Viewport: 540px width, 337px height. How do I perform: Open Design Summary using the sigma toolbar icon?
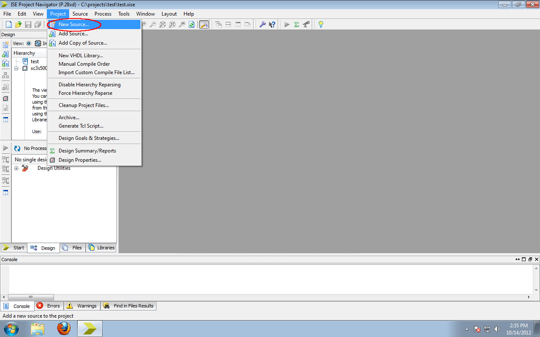(x=297, y=24)
